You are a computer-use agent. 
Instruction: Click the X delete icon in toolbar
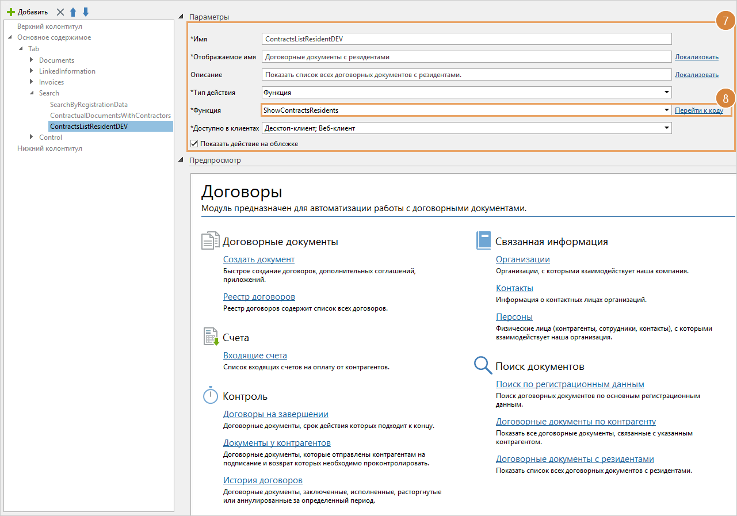click(60, 12)
